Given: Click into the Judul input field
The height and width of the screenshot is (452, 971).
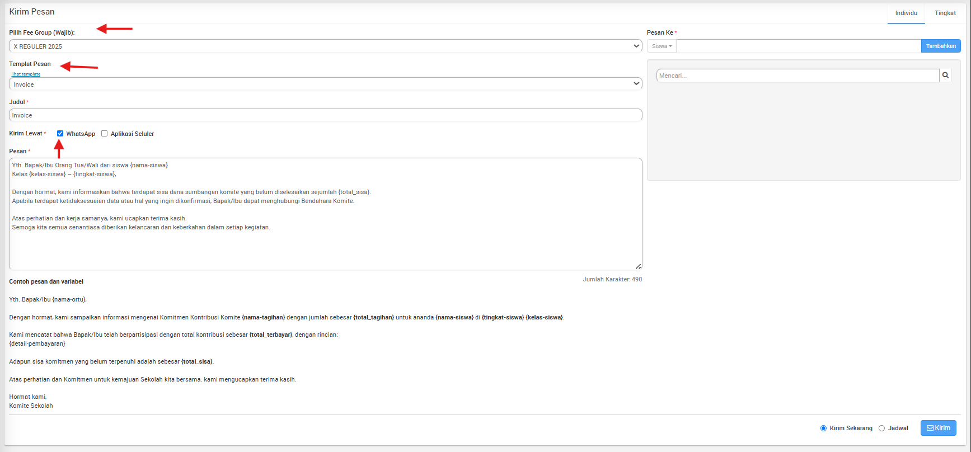Looking at the screenshot, I should click(325, 115).
